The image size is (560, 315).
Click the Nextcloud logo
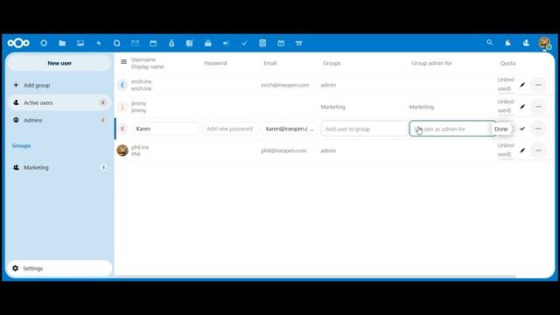click(18, 43)
